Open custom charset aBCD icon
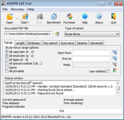Screen dimensions: 124x120 [115, 70]
